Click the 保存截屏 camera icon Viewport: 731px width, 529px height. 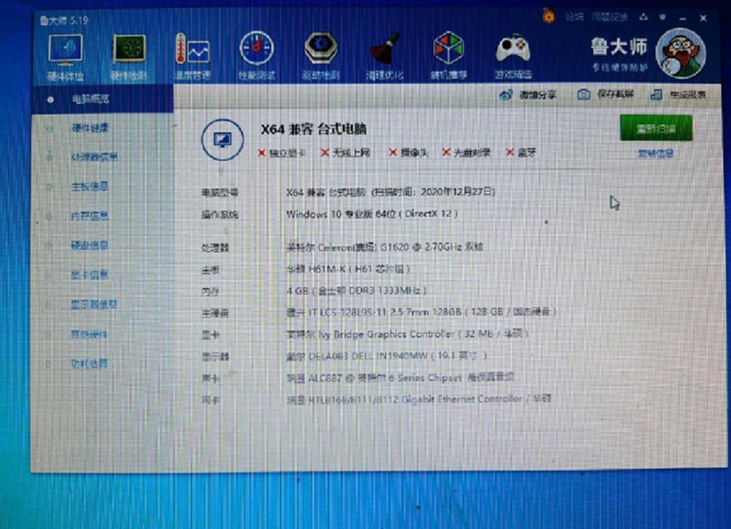pos(584,94)
